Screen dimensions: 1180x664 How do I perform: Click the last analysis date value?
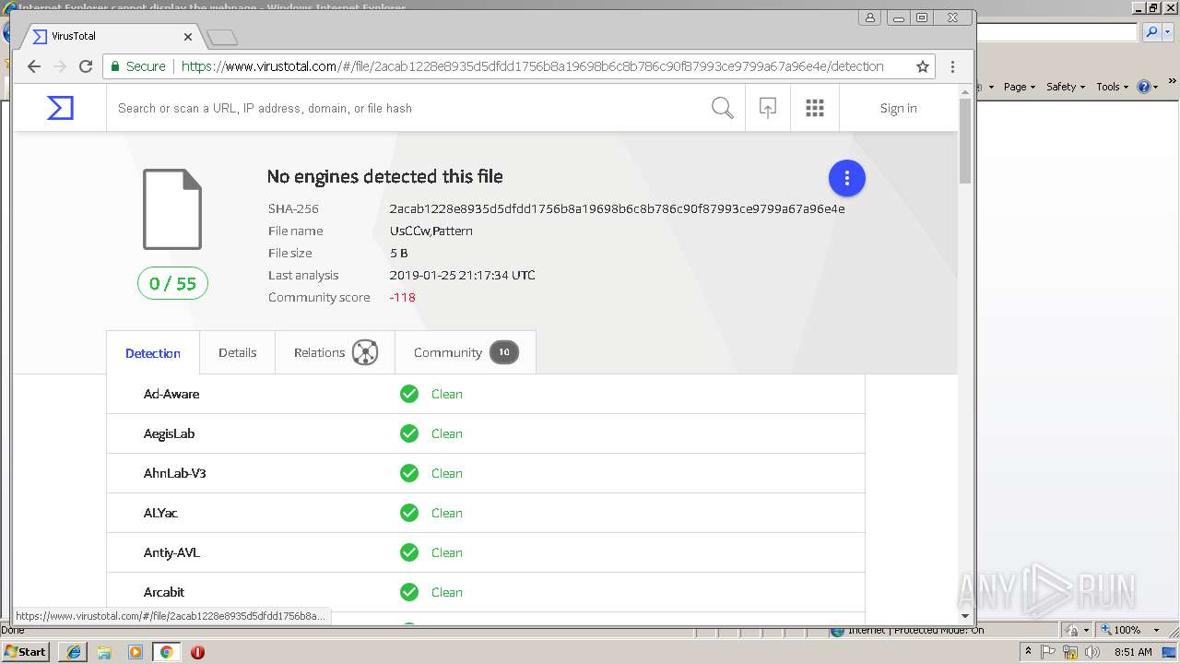click(462, 275)
